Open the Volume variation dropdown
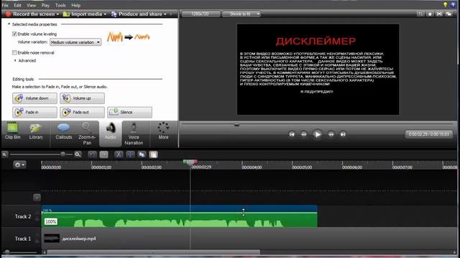 pos(75,42)
